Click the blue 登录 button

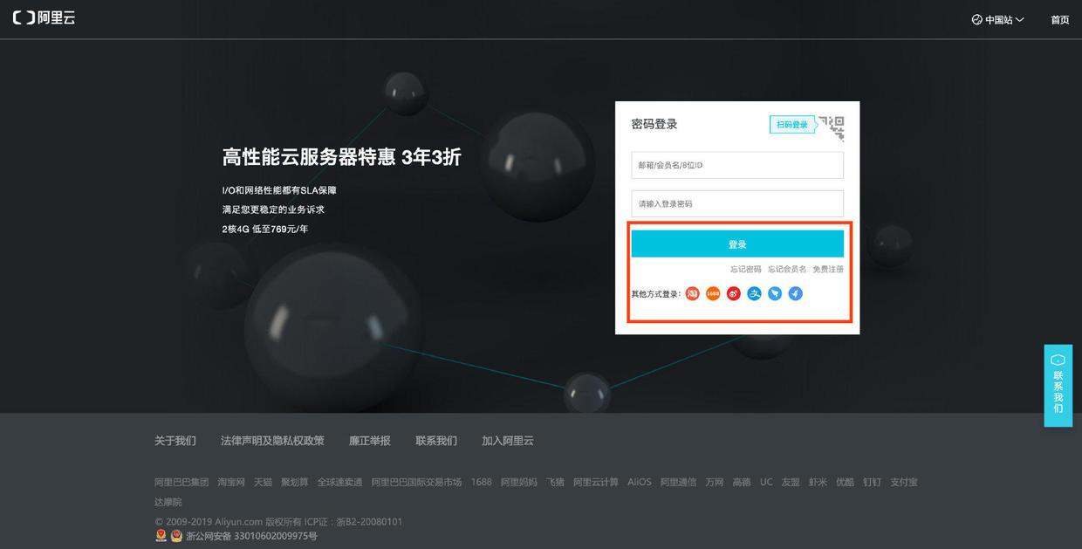737,244
